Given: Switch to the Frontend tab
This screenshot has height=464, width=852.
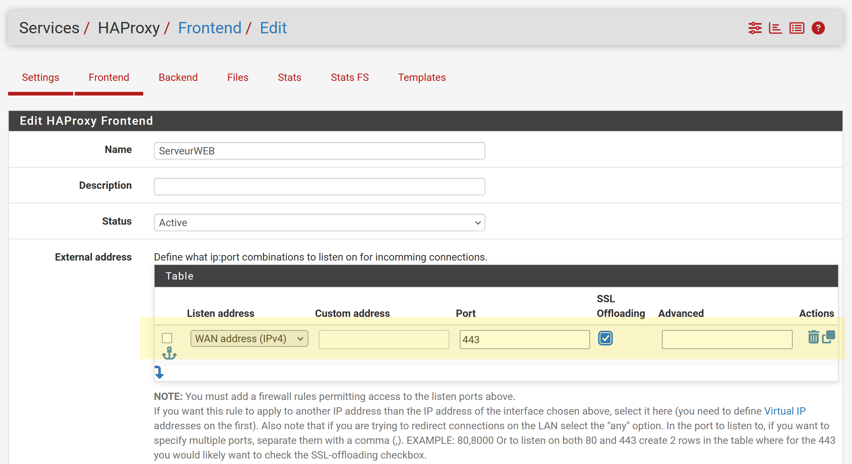Looking at the screenshot, I should (x=109, y=77).
